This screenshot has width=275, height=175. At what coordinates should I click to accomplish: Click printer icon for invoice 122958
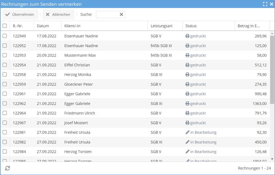point(187,75)
